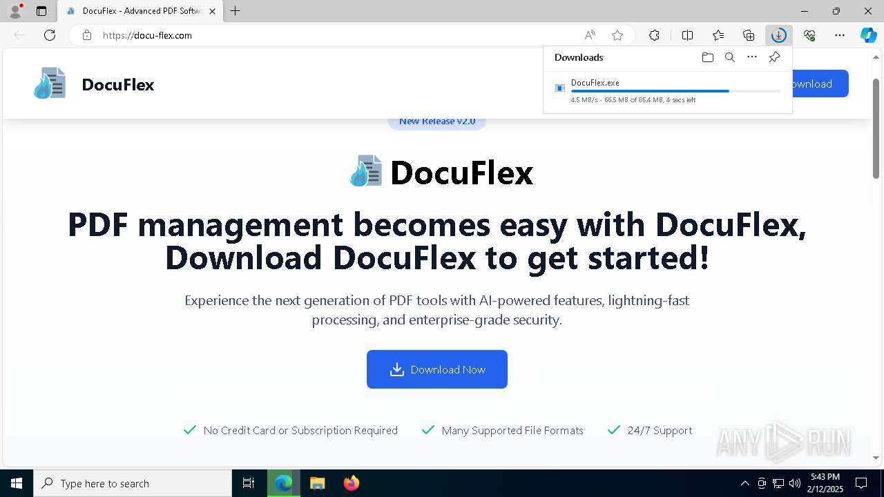
Task: Click the profile avatar icon
Action: pos(15,11)
